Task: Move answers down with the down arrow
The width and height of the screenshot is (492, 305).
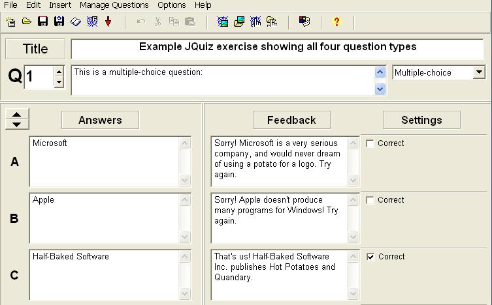Action: 16,124
